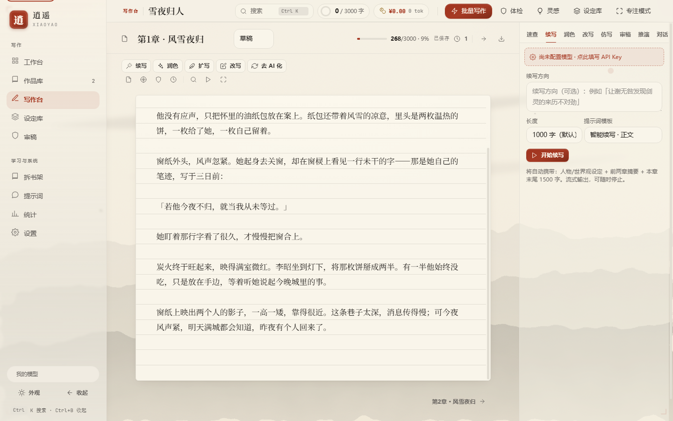
Task: Switch to the 速查 tab
Action: click(532, 35)
